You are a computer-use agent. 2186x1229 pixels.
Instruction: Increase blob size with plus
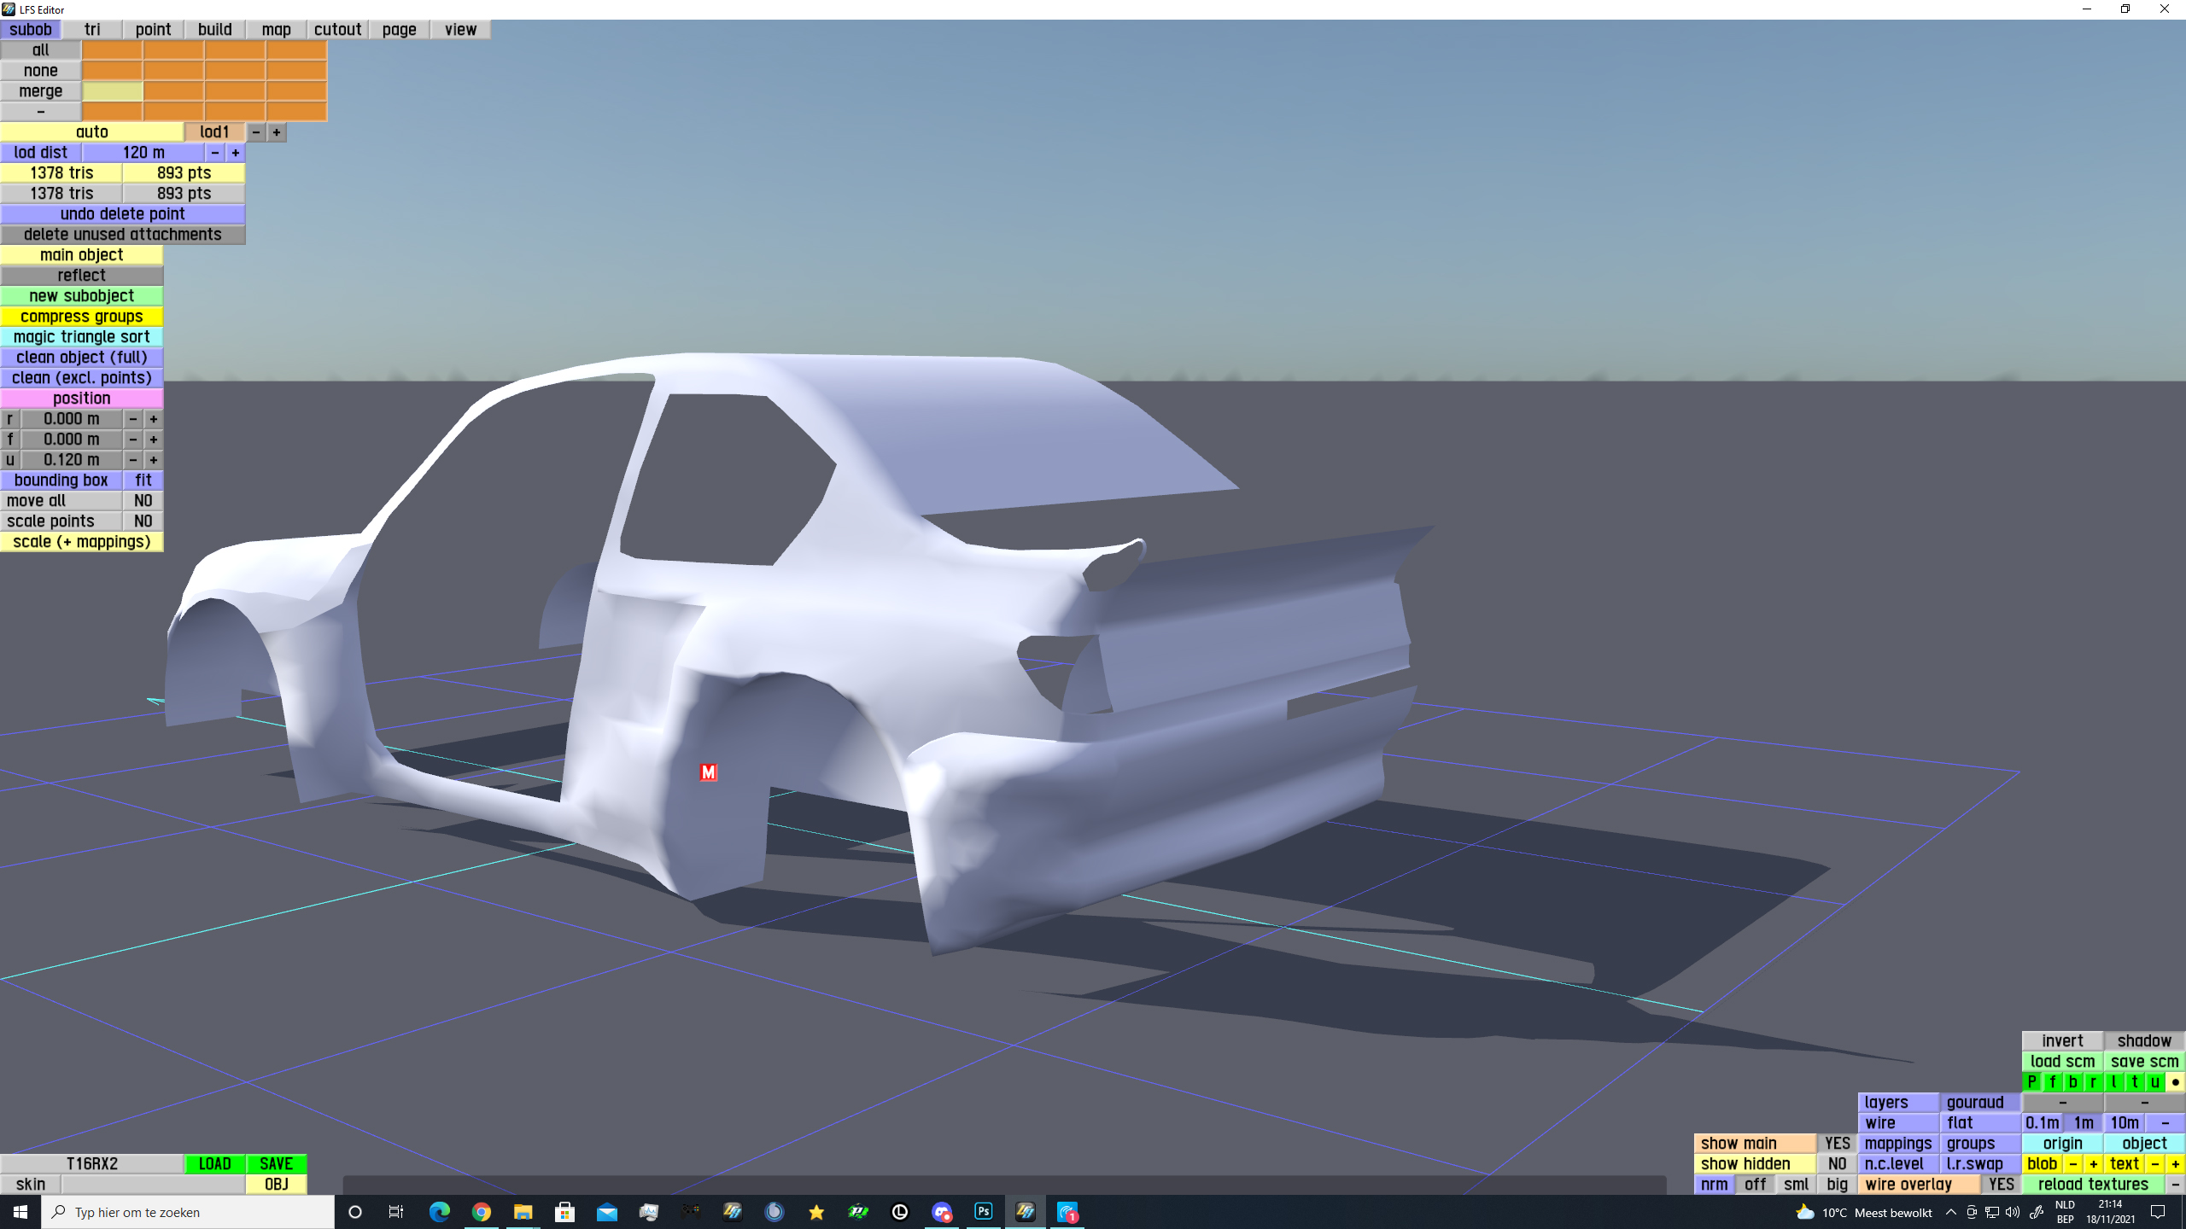tap(2094, 1164)
